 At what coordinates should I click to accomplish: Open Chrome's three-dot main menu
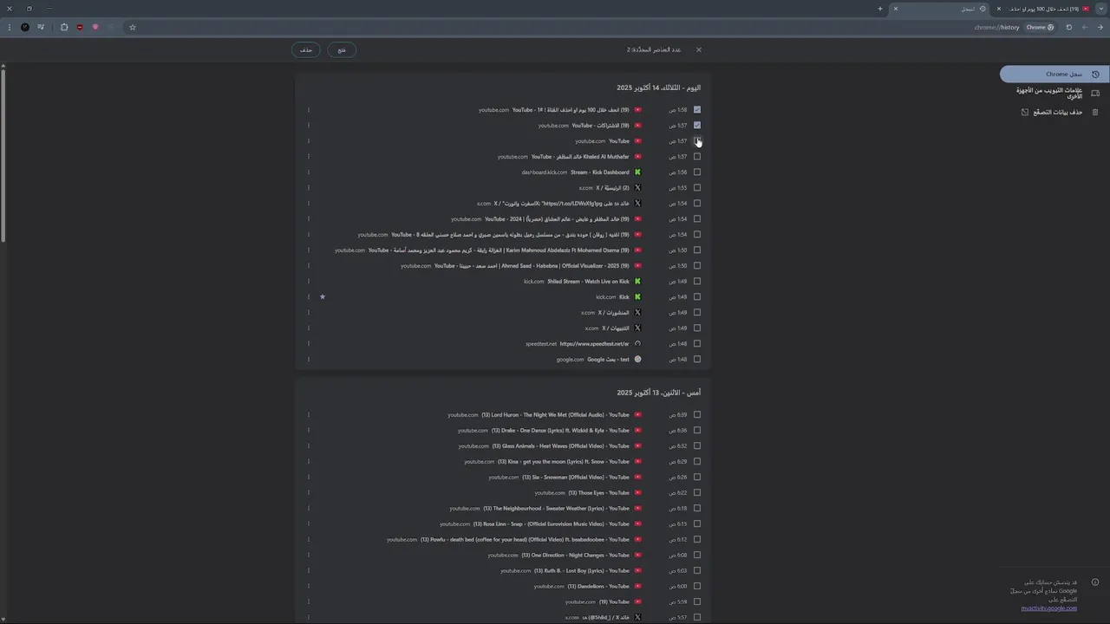click(x=10, y=27)
